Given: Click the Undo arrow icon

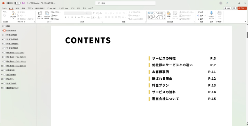Looking at the screenshot, I should click(x=4, y=12).
